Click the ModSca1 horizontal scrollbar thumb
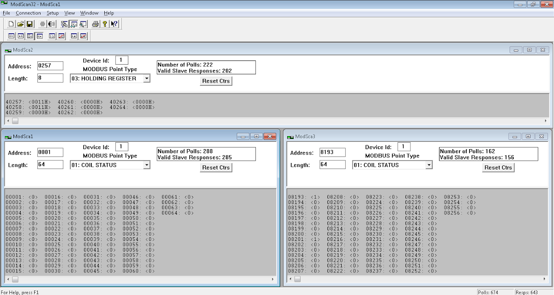This screenshot has width=554, height=295. click(x=15, y=280)
